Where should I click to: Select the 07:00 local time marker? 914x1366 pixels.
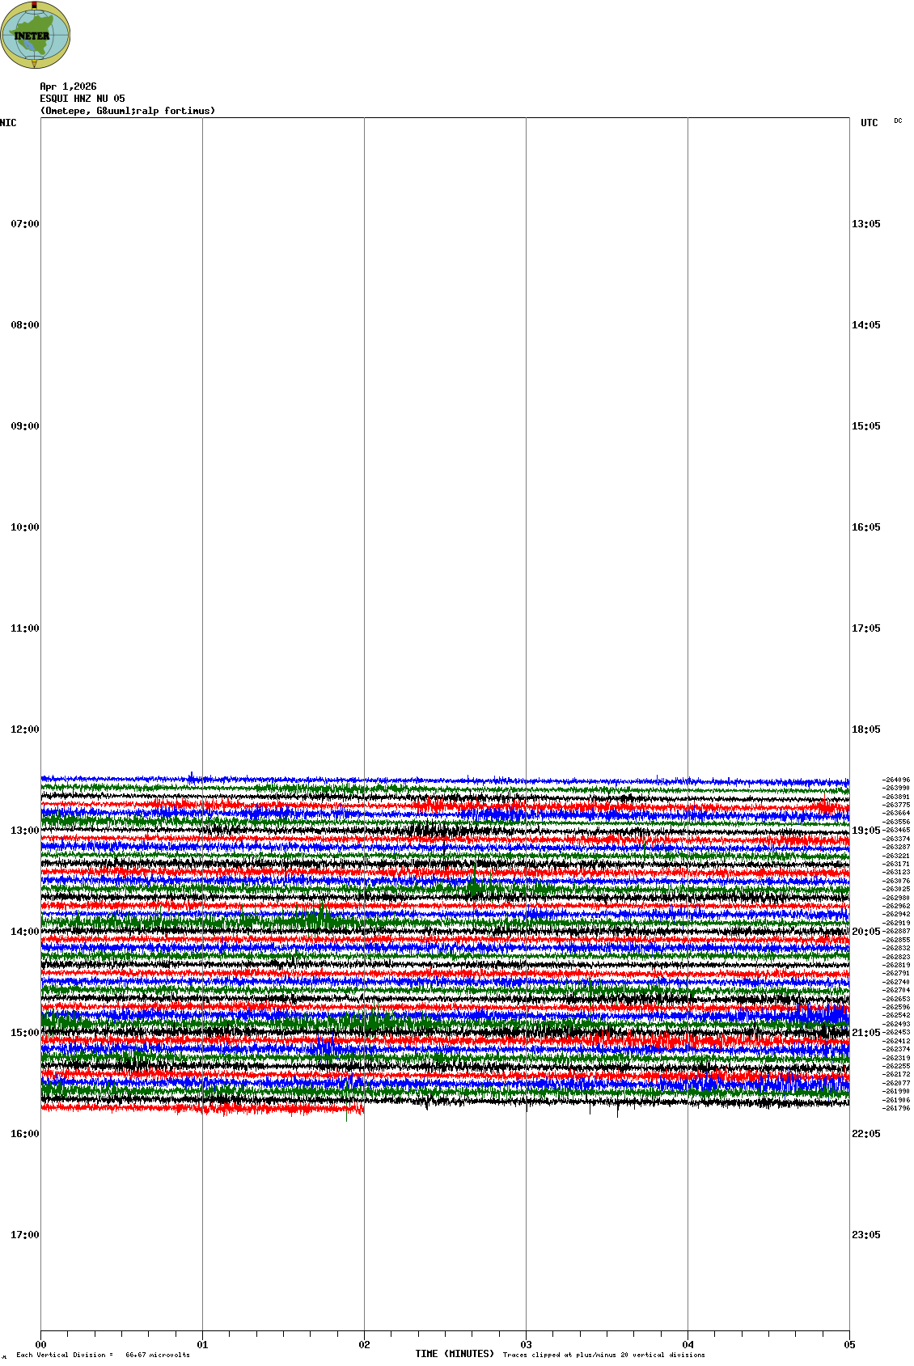pyautogui.click(x=24, y=224)
